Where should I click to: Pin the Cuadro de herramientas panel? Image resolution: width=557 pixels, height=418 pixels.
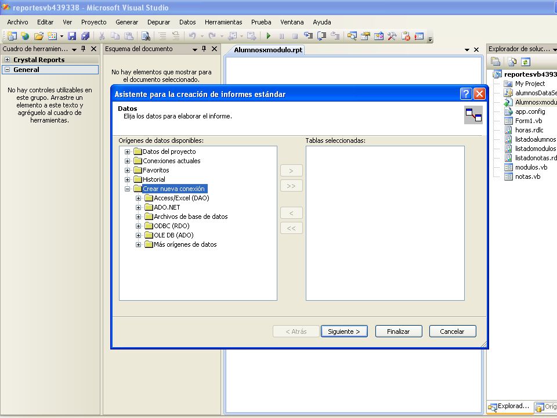click(84, 49)
